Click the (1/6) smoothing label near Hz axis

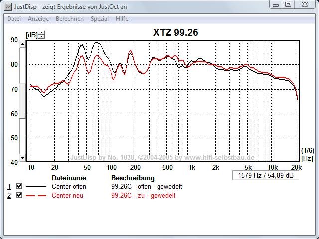(307, 150)
